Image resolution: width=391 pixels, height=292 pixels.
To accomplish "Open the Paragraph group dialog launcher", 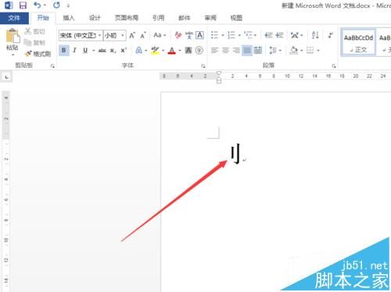I will tap(334, 66).
